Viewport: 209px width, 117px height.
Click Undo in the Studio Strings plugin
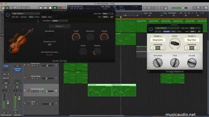[x=44, y=17]
